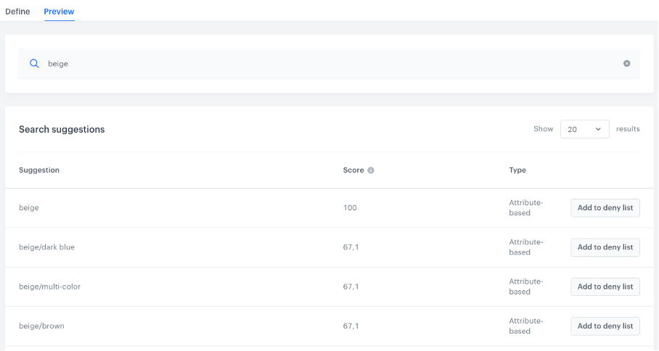Click the beige/brown suggestion
659x351 pixels.
[x=41, y=326]
